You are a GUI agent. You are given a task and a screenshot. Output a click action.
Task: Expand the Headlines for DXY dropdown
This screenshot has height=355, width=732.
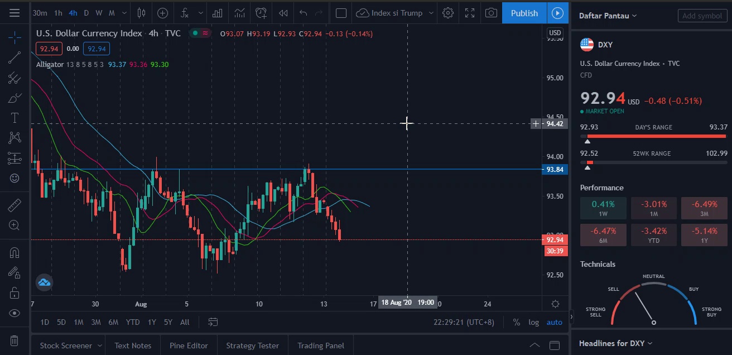tap(615, 343)
